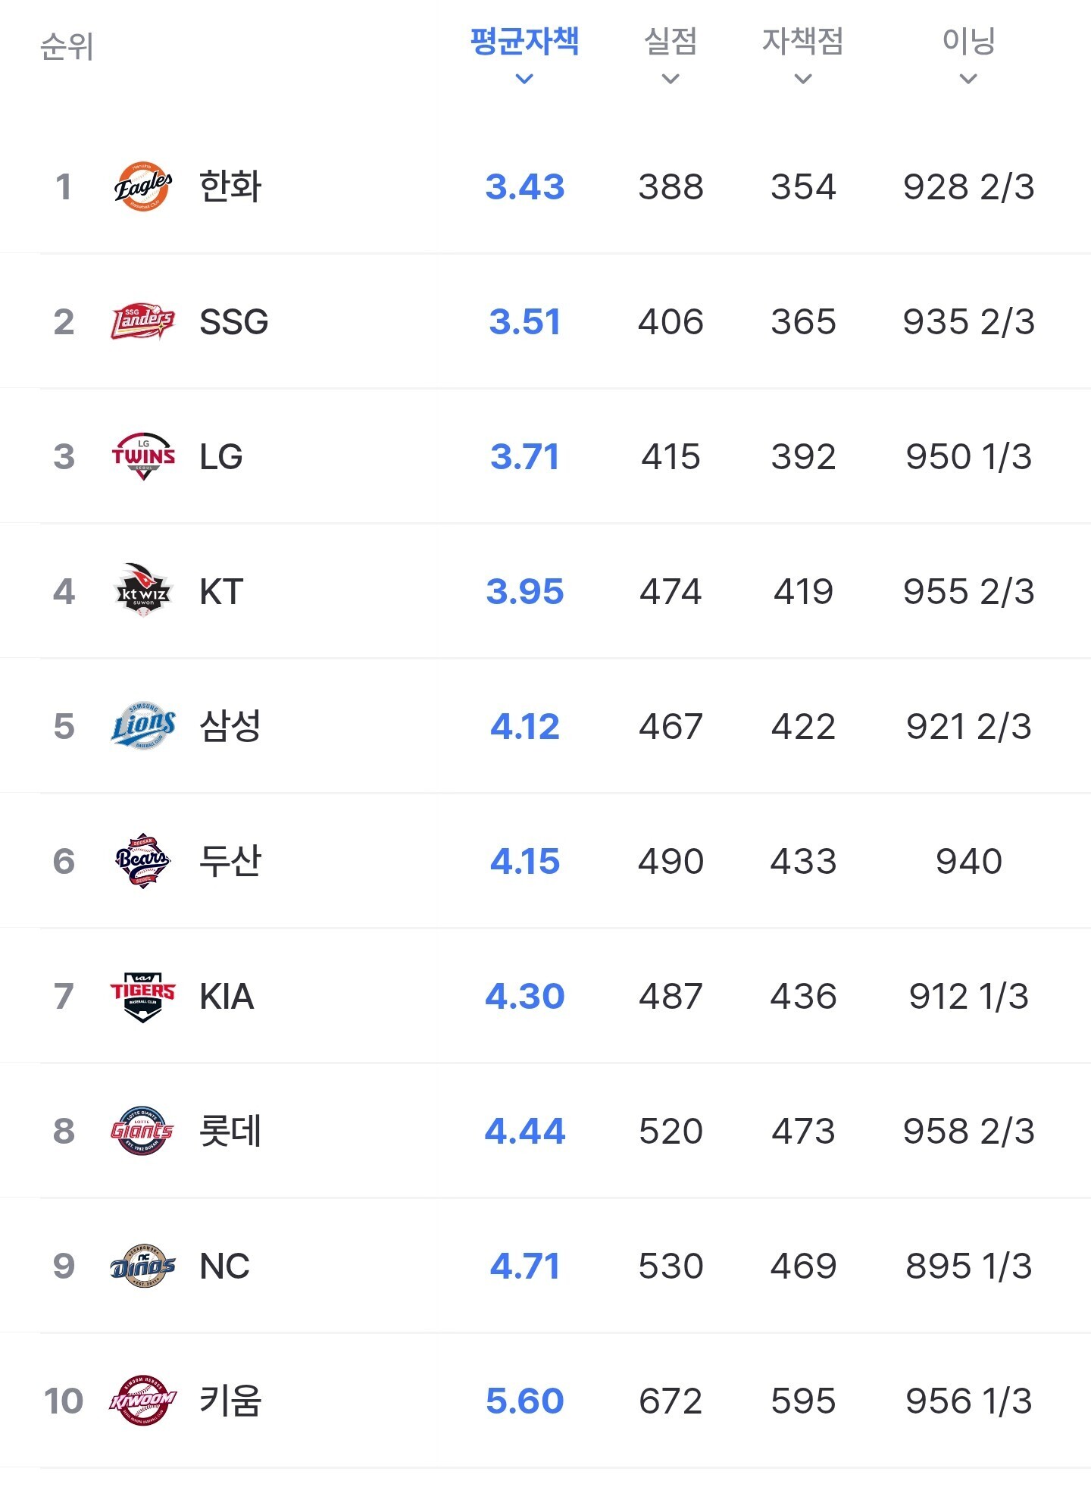The height and width of the screenshot is (1506, 1091).
Task: Tap the Samsung Lions team logo
Action: (142, 726)
